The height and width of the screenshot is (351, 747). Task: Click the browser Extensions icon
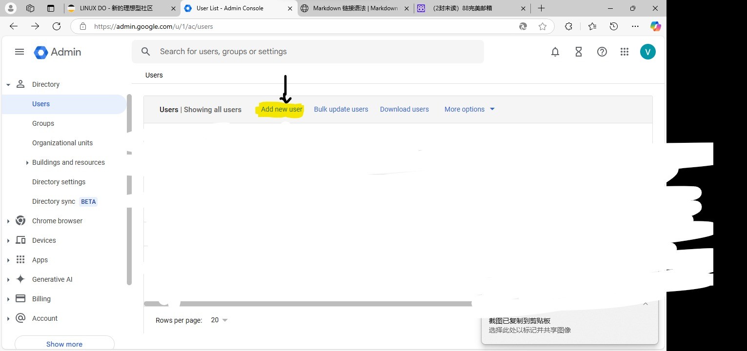568,26
